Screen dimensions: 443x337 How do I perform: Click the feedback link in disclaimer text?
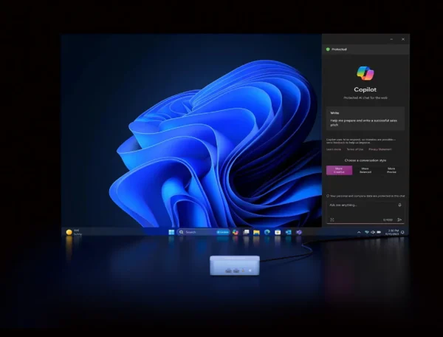click(x=339, y=143)
